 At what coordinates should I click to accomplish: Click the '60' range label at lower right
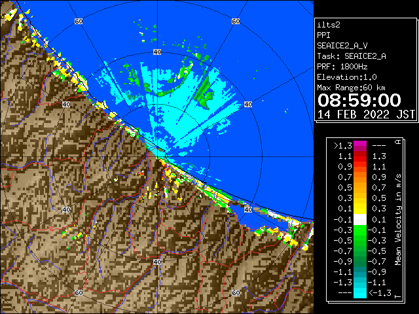pyautogui.click(x=236, y=293)
